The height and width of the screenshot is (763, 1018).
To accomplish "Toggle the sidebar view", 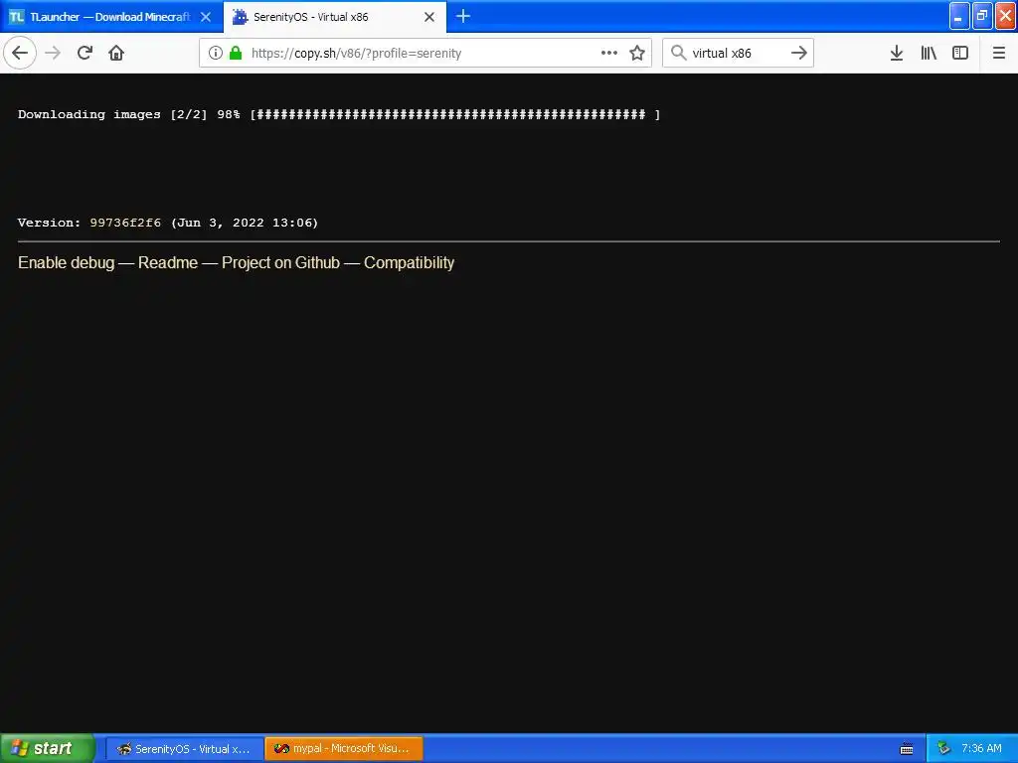I will 960,53.
